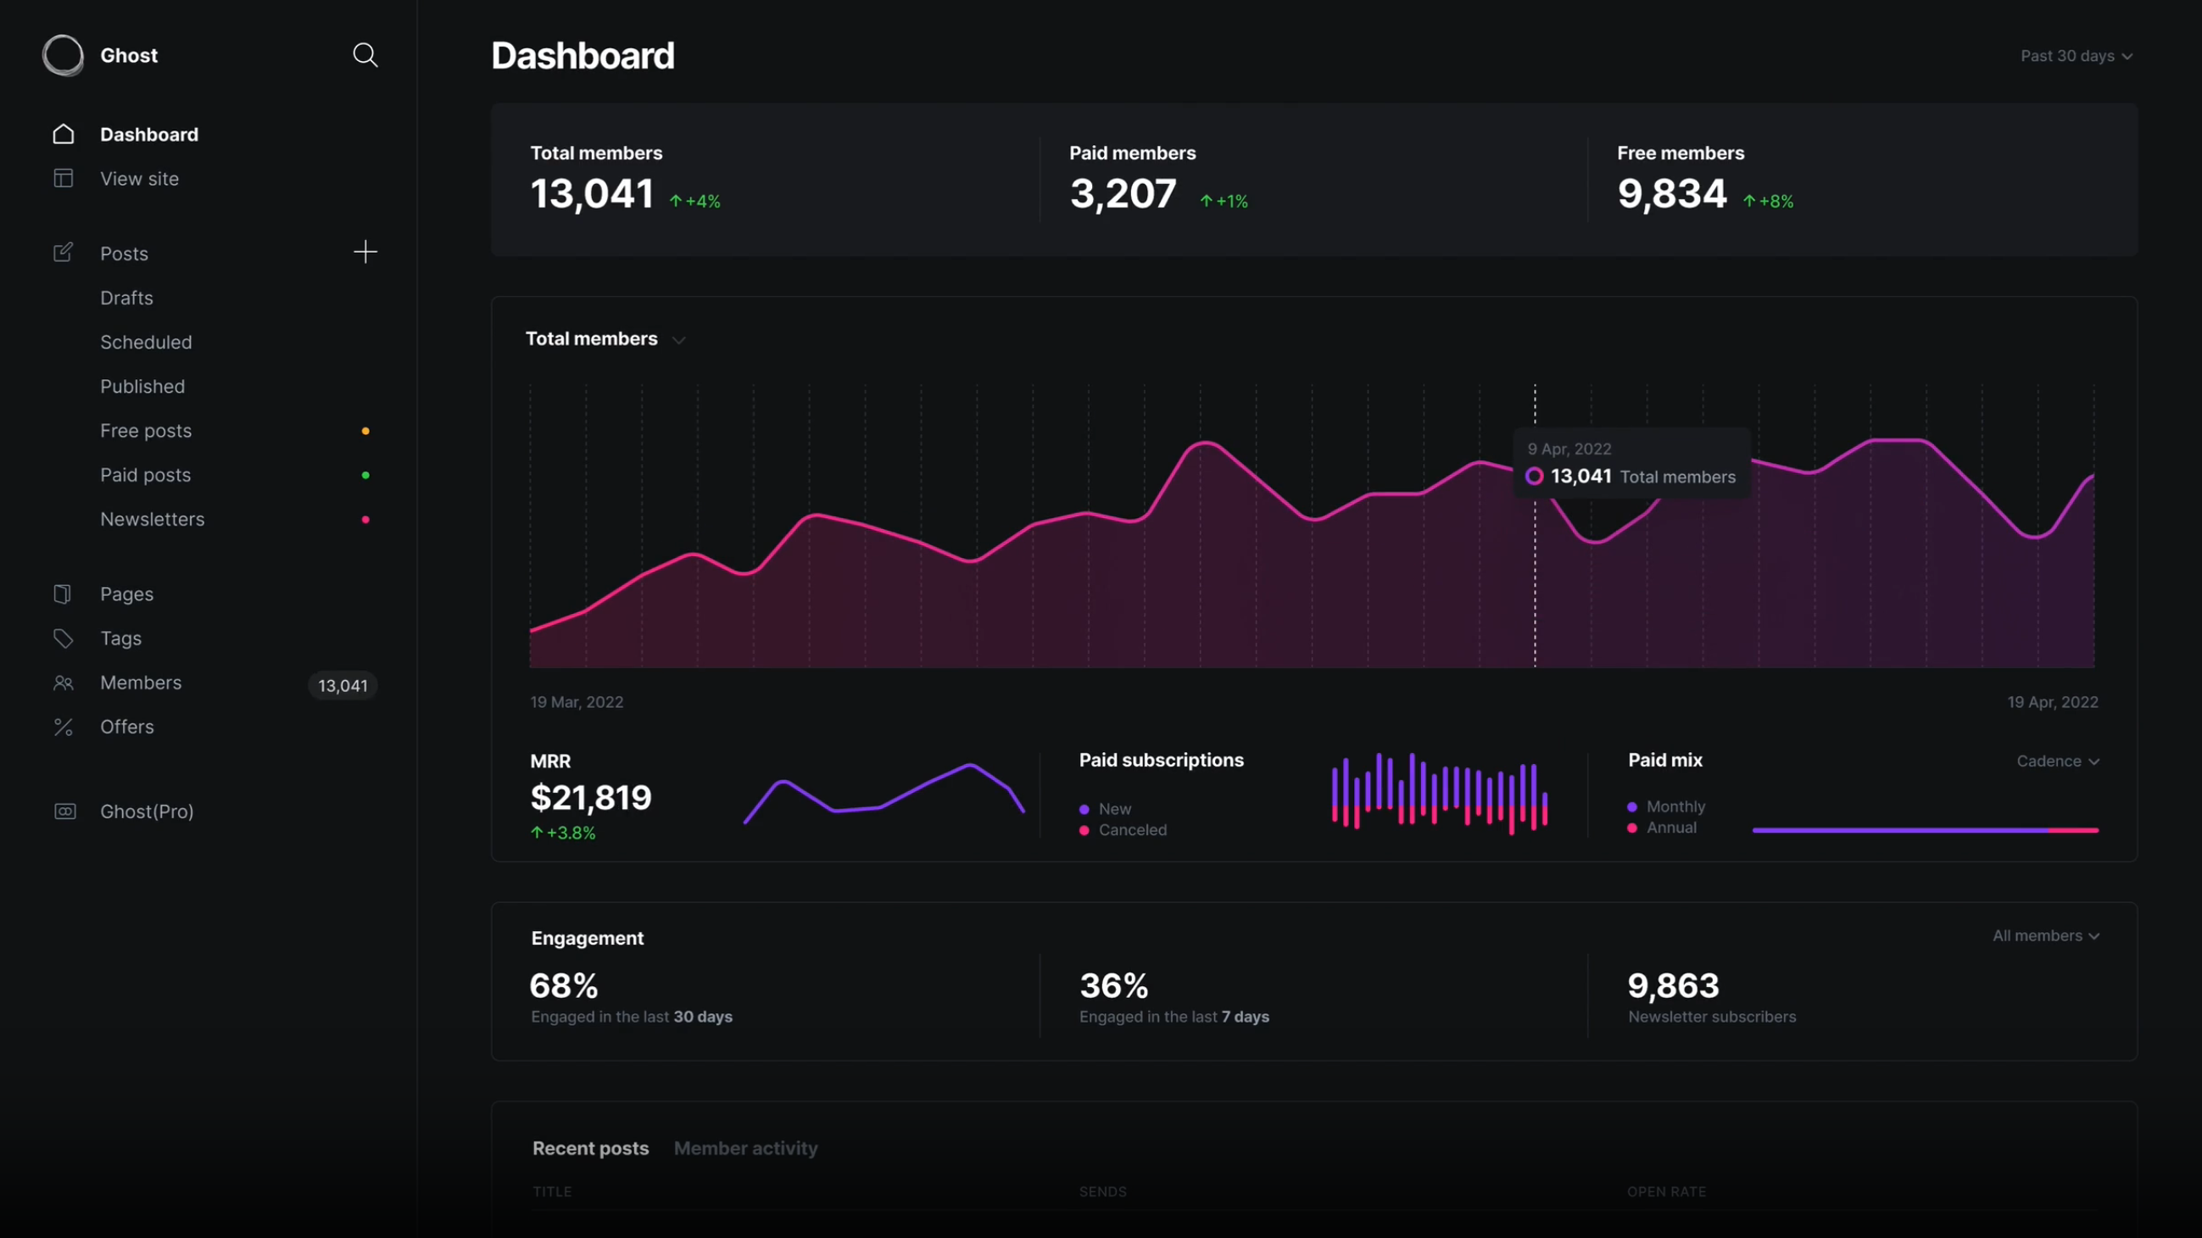Open search from the top sidebar
This screenshot has height=1238, width=2202.
364,55
